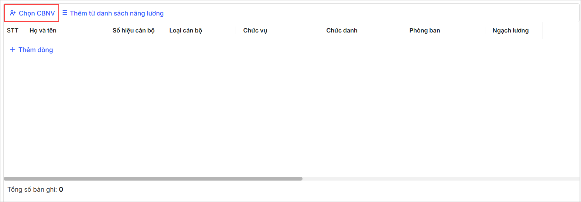The height and width of the screenshot is (202, 581).
Task: Select the Chức danh column header
Action: pos(342,30)
